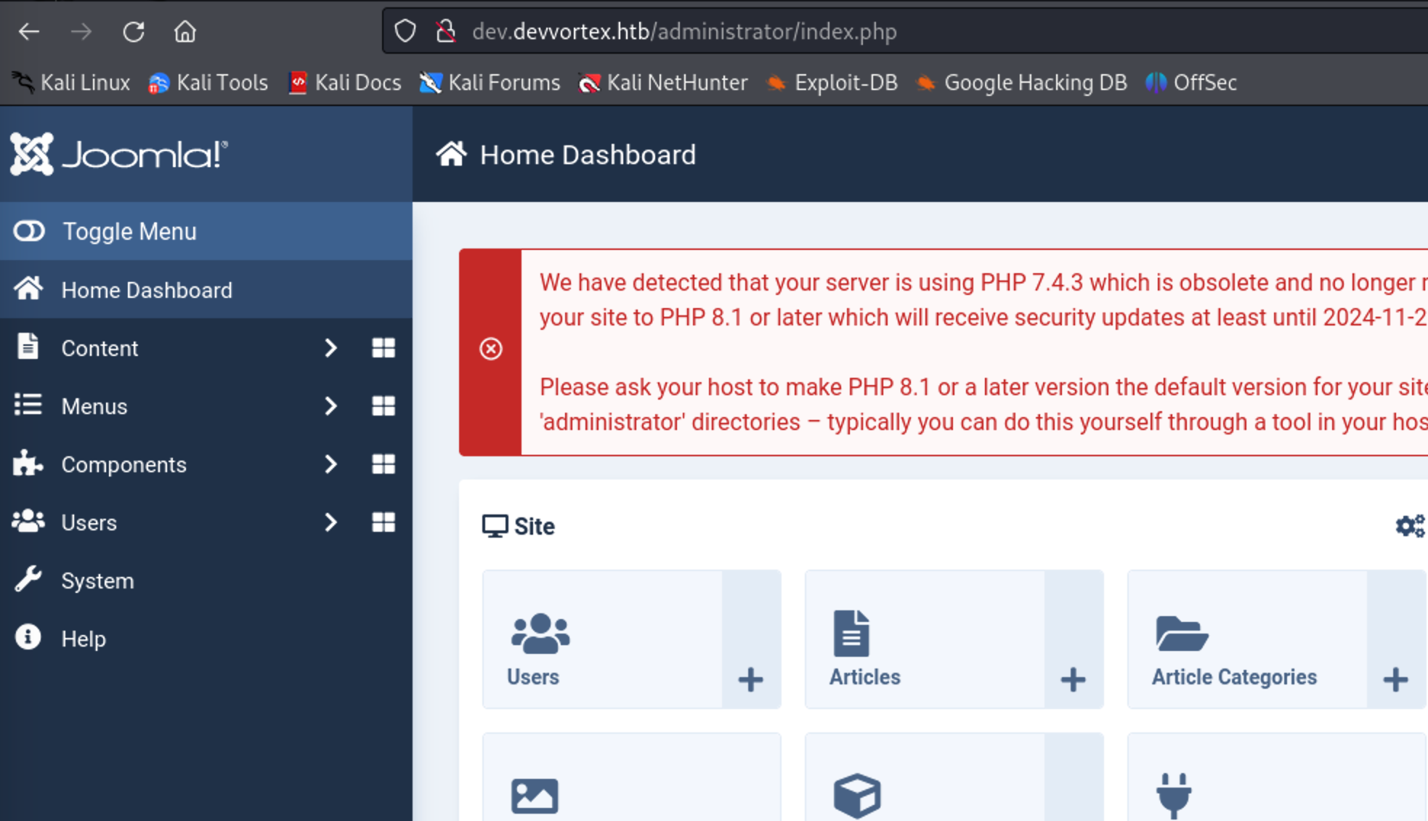1428x821 pixels.
Task: Go back with the browser back arrow
Action: [x=29, y=31]
